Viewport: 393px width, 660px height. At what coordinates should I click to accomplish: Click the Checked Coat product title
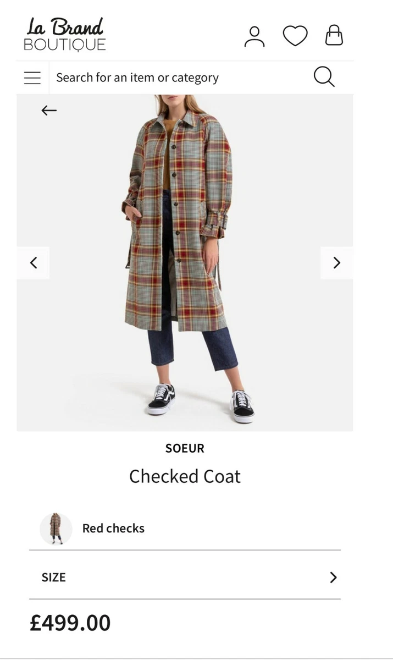pos(185,476)
